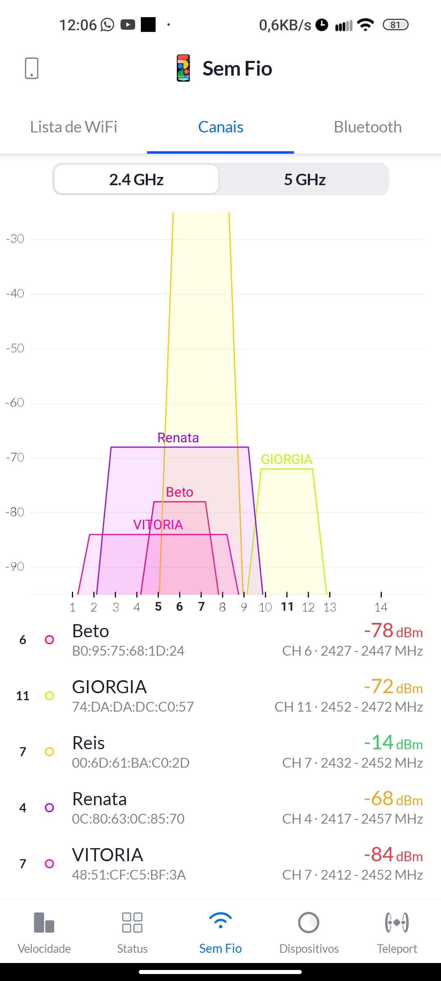
Task: Tap the GIORGIA label in the channel graph
Action: tap(287, 459)
